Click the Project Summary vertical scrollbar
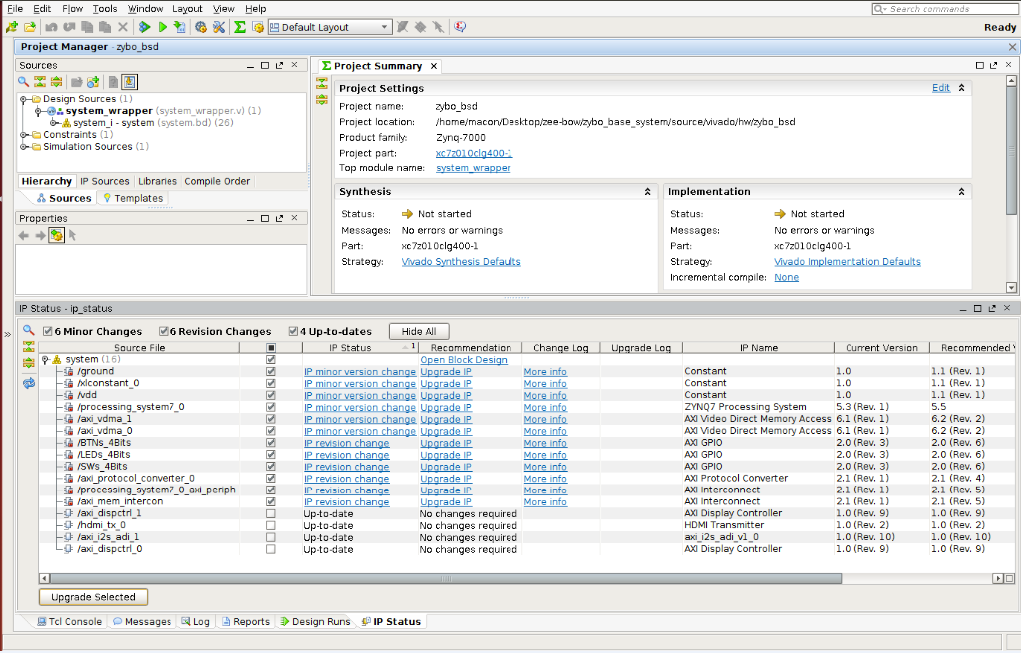The width and height of the screenshot is (1021, 653). [1011, 150]
